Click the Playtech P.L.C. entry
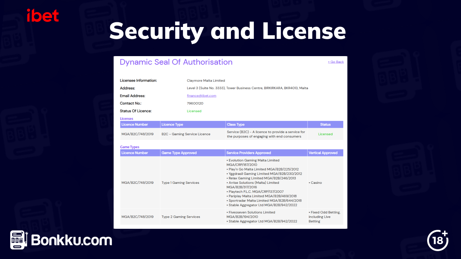The width and height of the screenshot is (461, 259). 255,192
